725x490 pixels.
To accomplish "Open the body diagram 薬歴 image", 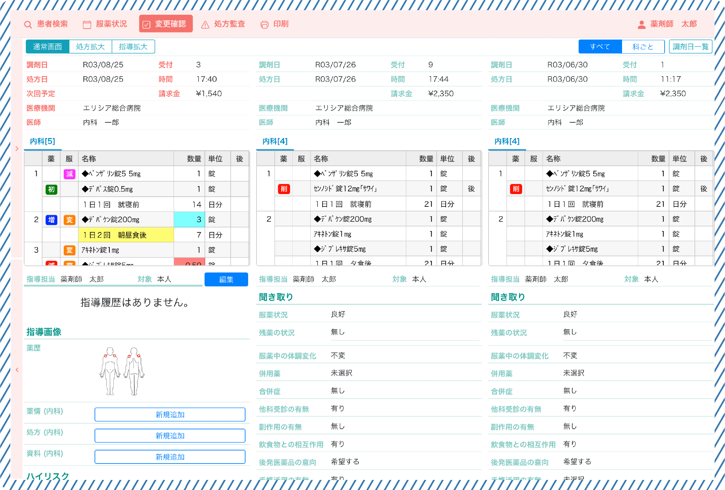I will click(x=122, y=371).
